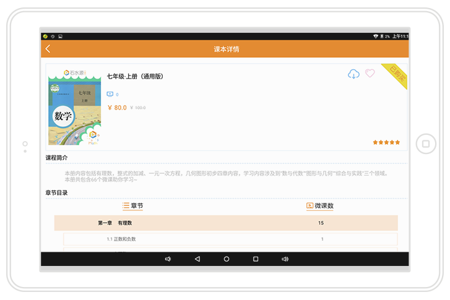450x300 pixels.
Task: Select the 章节 column header
Action: coord(133,206)
